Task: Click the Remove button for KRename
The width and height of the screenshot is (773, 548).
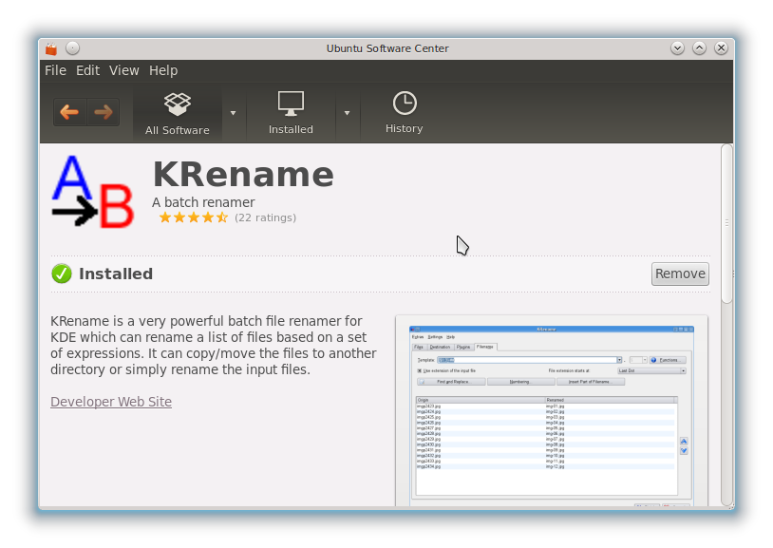Action: pos(680,274)
